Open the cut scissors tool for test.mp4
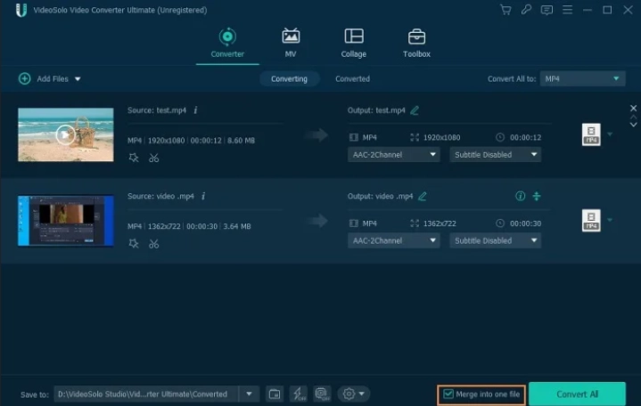Image resolution: width=641 pixels, height=406 pixels. [x=153, y=158]
